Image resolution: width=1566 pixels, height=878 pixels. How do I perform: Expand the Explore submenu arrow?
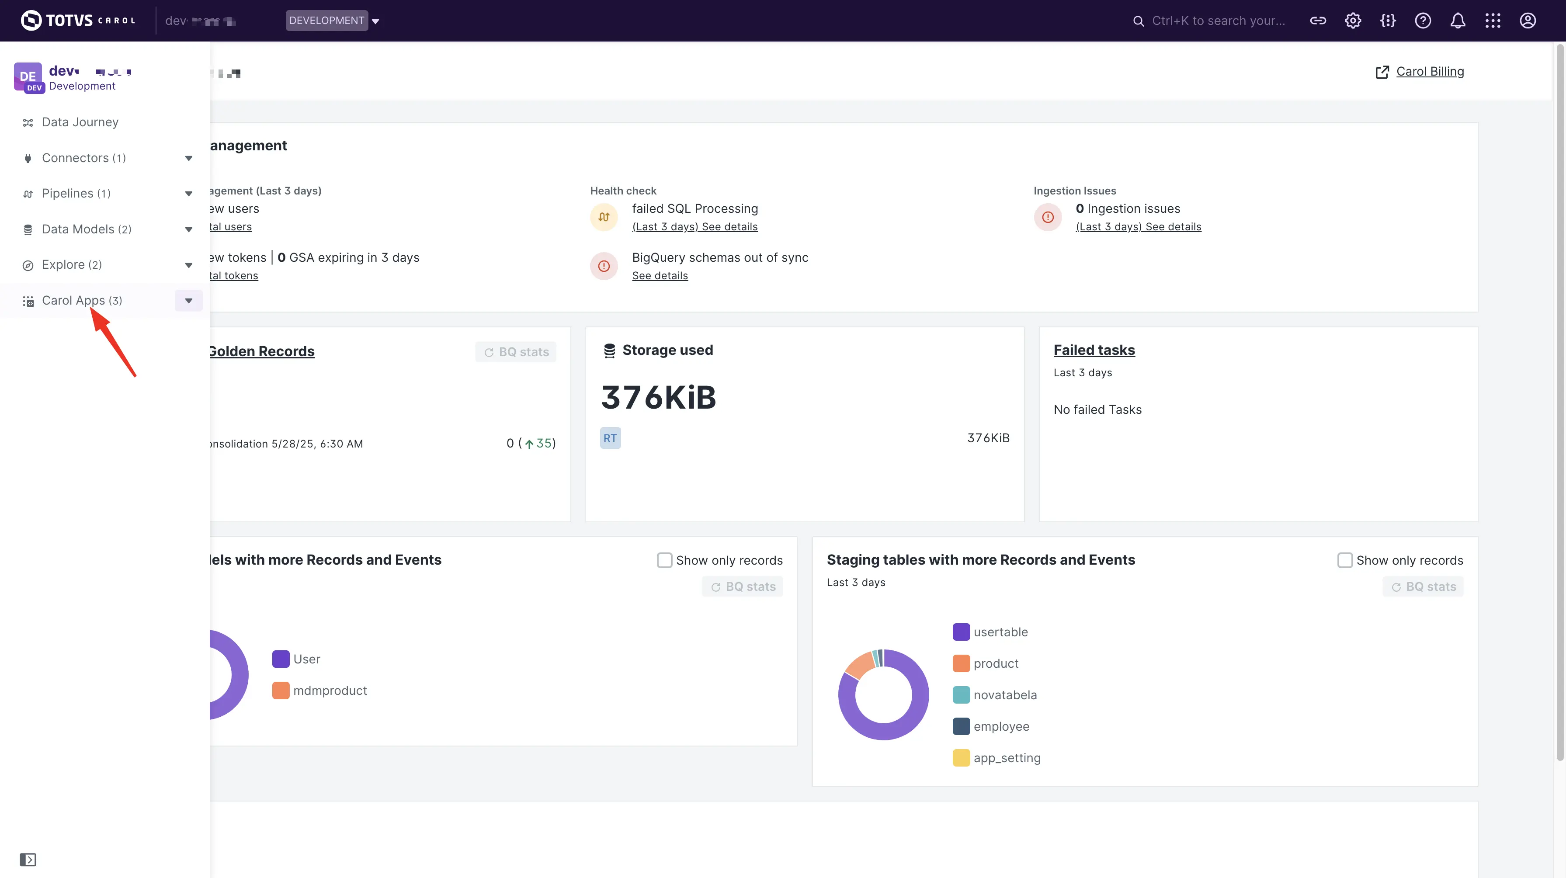[x=188, y=265]
